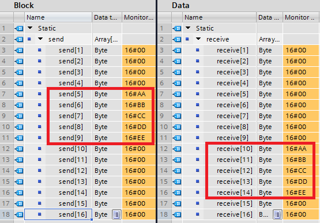Click blue square marker of send array

pos(29,39)
